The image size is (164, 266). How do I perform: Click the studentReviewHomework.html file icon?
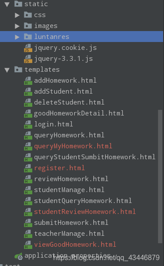click(28, 212)
